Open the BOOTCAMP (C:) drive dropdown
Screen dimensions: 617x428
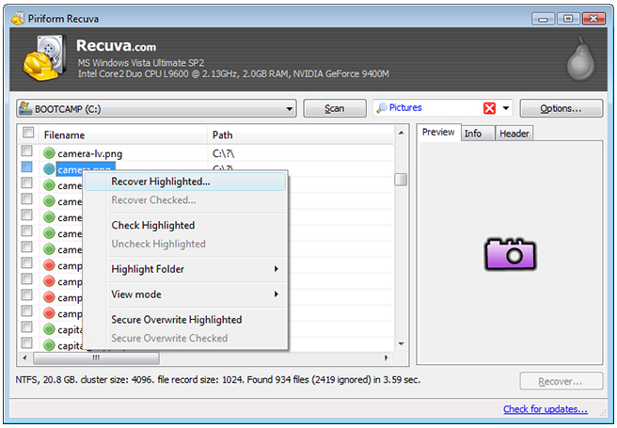point(290,108)
